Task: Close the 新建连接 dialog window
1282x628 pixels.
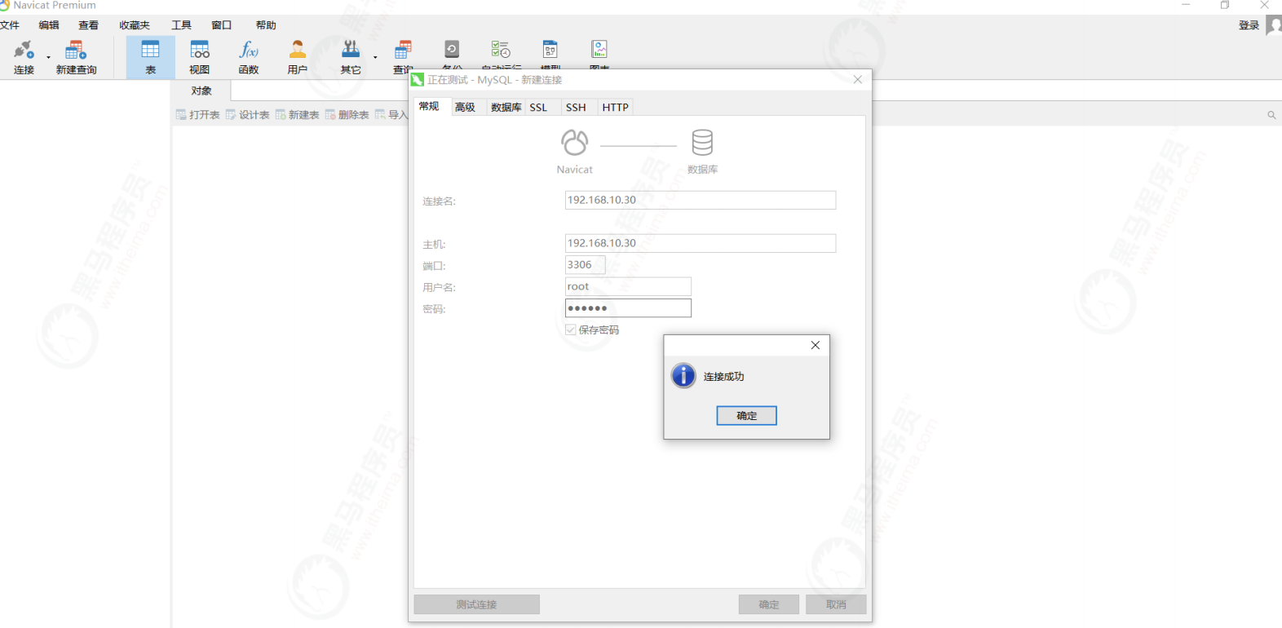Action: coord(857,79)
